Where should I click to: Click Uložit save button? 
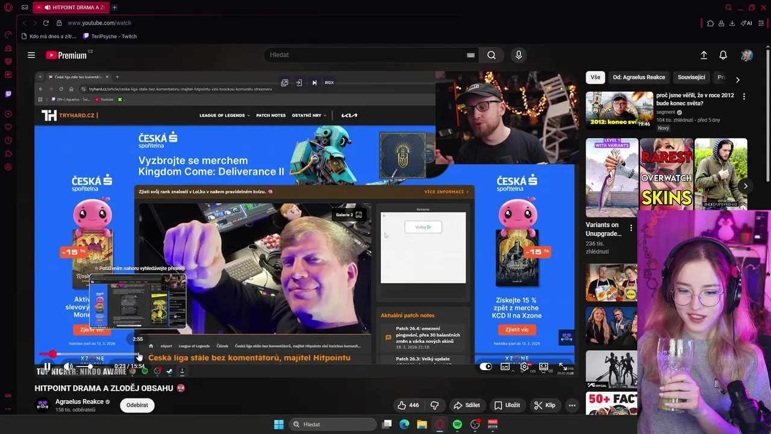pos(507,405)
